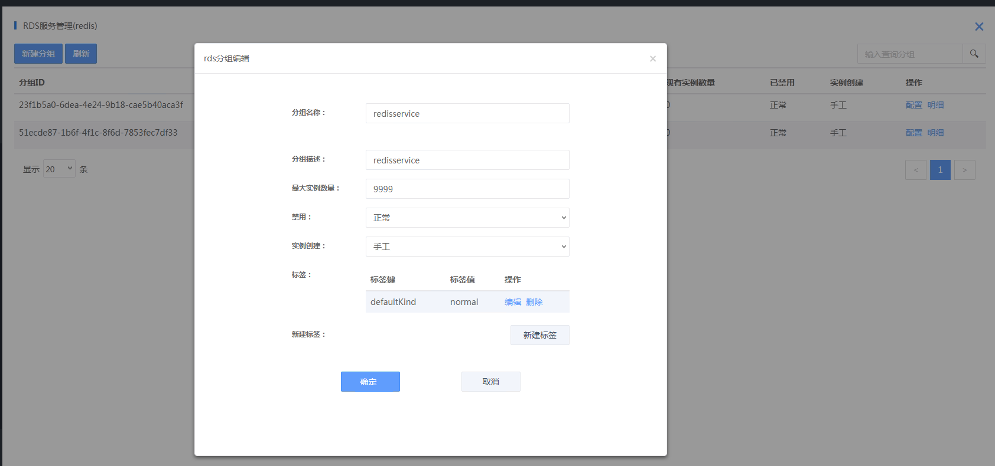Click the 标签值 column header
This screenshot has width=995, height=466.
[x=463, y=280]
